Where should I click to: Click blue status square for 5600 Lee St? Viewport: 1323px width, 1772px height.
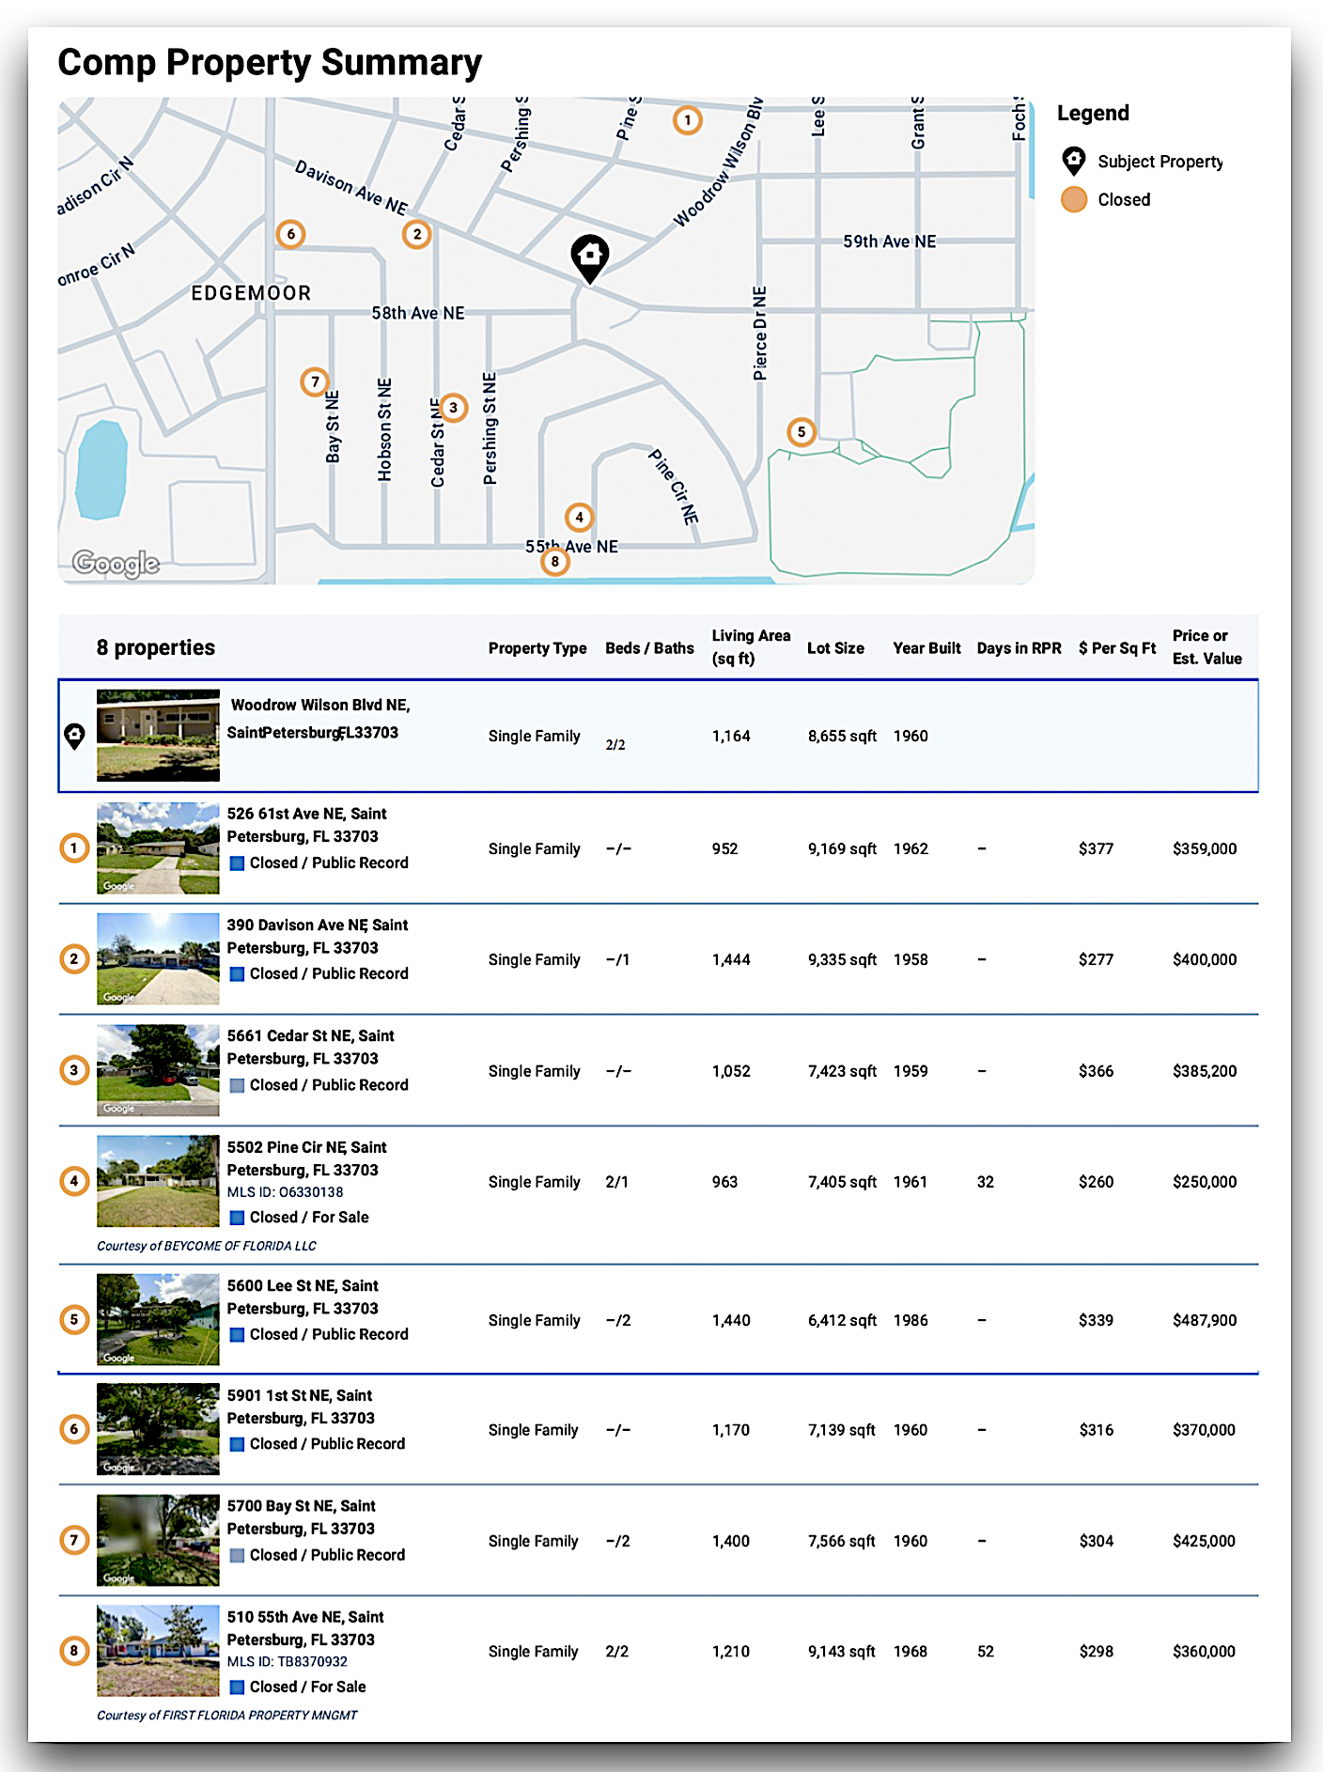238,1334
